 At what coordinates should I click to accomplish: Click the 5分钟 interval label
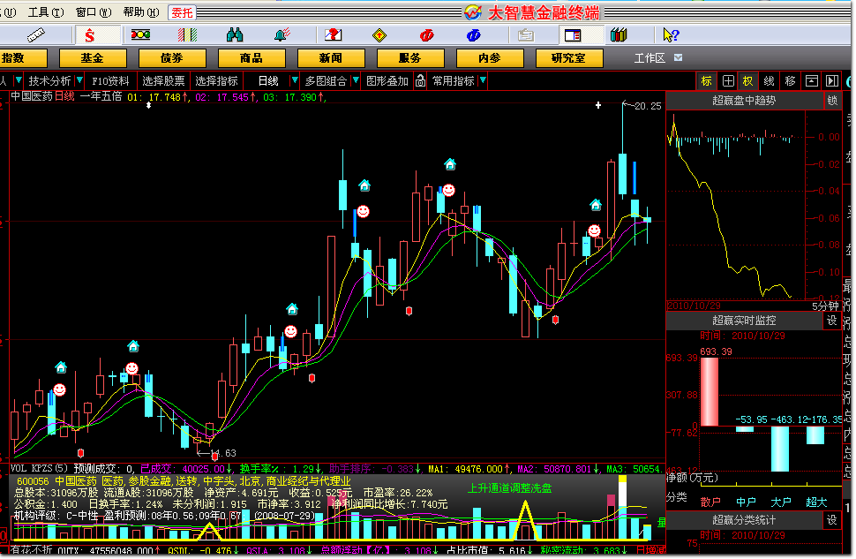point(825,306)
